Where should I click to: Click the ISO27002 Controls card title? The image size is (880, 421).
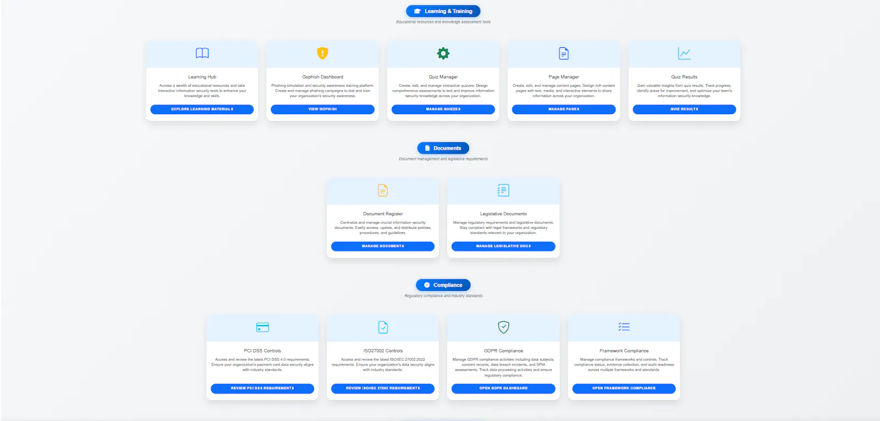click(383, 351)
